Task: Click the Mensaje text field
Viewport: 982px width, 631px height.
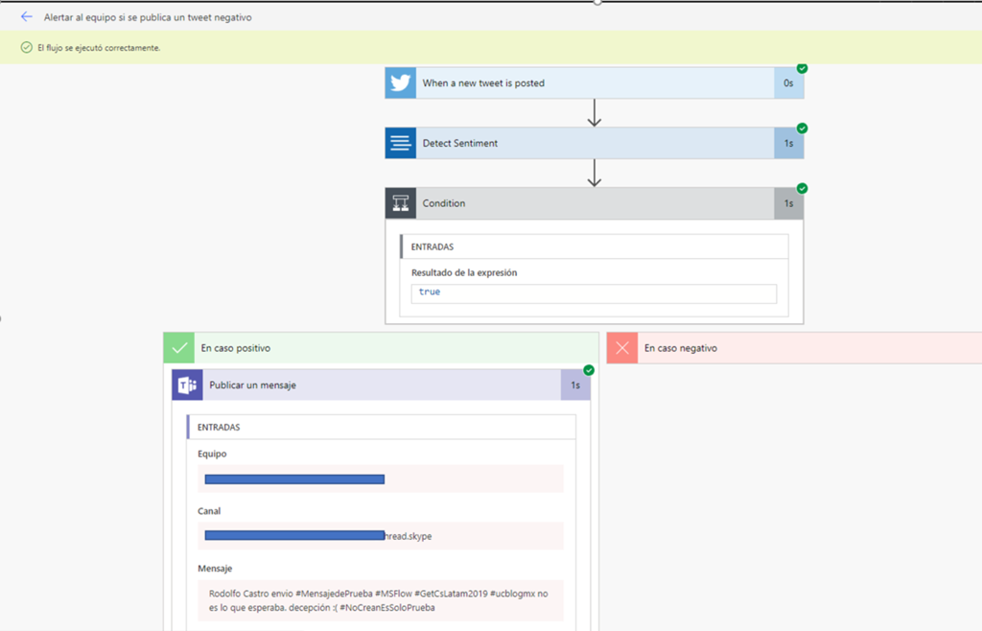Action: tap(381, 600)
